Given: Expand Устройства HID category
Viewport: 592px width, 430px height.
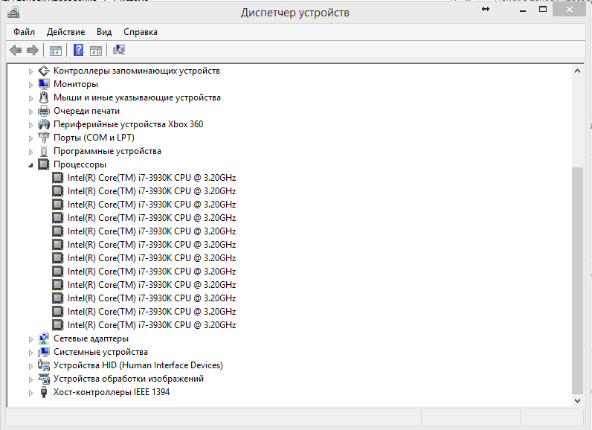Looking at the screenshot, I should point(31,366).
